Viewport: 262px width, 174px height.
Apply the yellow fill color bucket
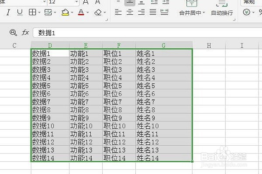(65, 12)
